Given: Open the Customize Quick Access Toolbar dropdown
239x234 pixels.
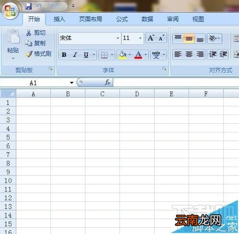Looking at the screenshot, I should click(73, 6).
